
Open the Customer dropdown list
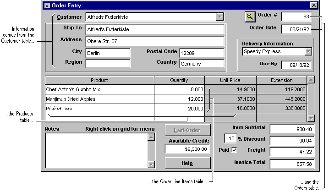coord(220,17)
